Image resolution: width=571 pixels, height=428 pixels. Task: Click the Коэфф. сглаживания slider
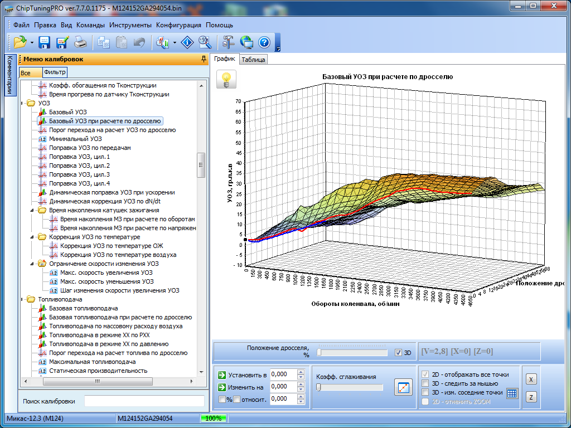[x=349, y=387]
